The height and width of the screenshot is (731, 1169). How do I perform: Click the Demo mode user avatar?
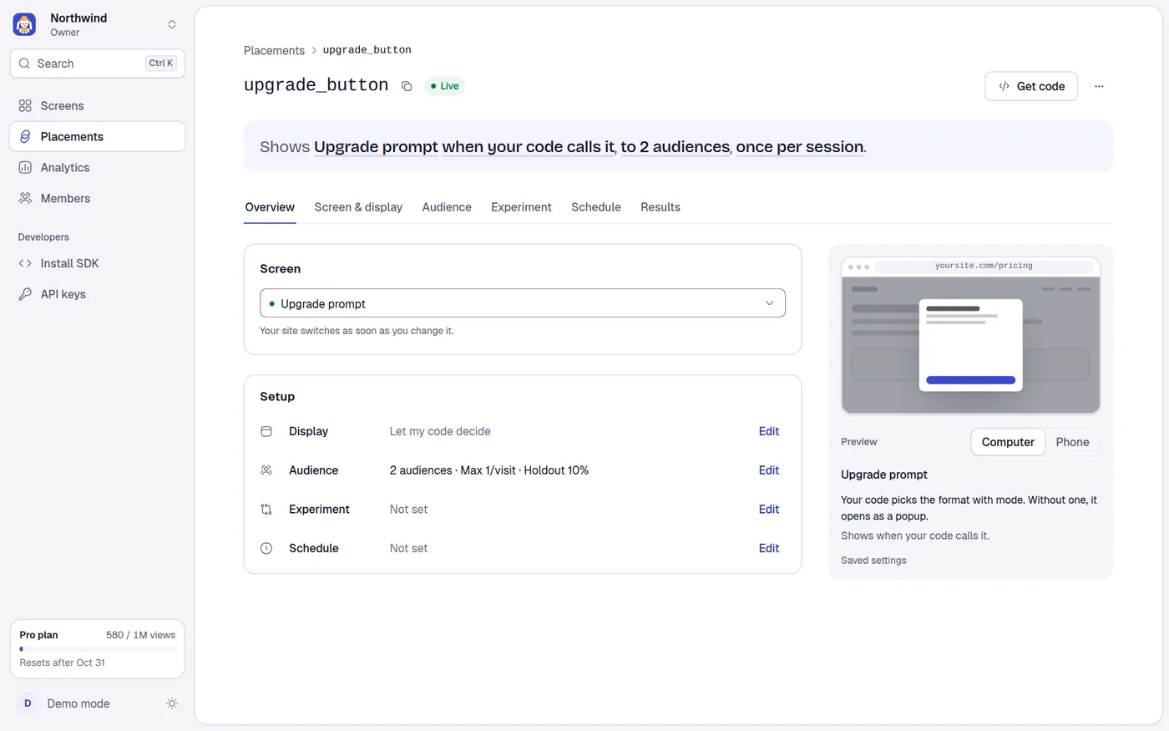(28, 703)
